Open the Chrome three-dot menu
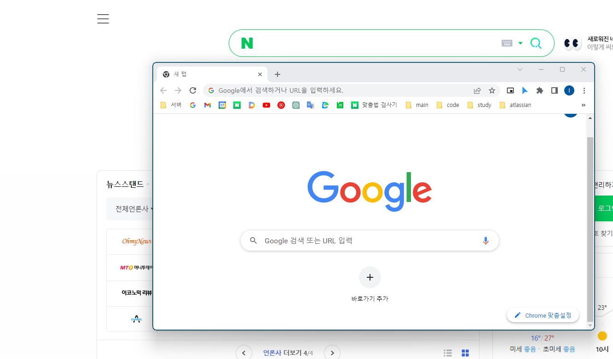 [584, 90]
